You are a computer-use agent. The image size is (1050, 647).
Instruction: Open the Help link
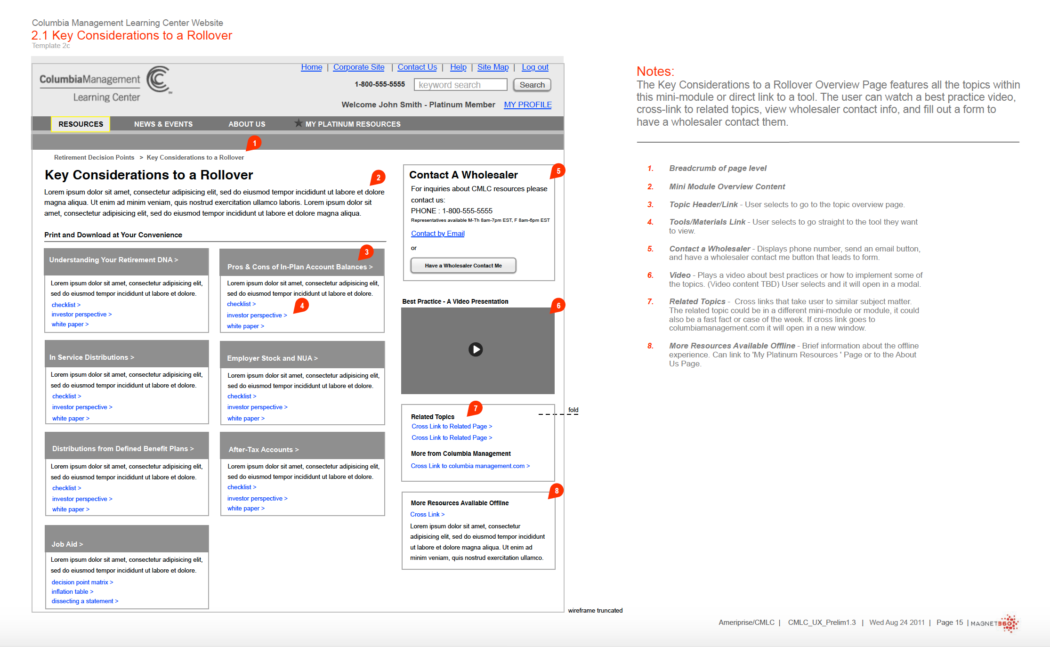pyautogui.click(x=458, y=67)
